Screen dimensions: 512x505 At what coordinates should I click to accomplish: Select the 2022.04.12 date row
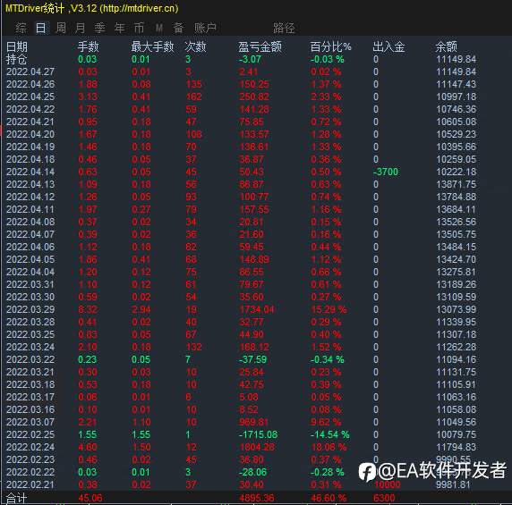click(x=241, y=197)
